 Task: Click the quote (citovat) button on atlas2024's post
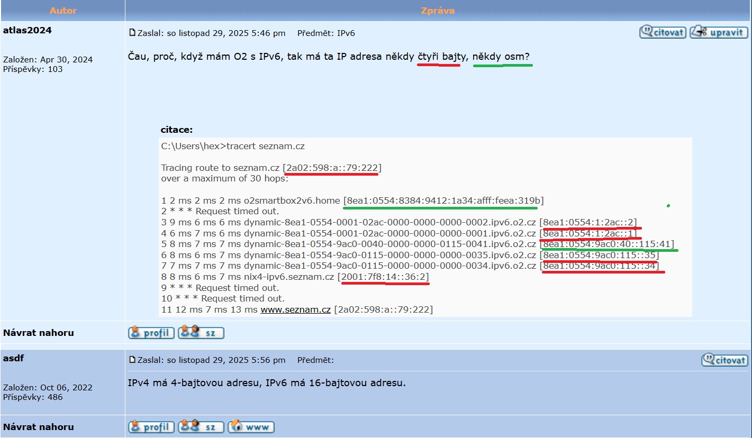tap(663, 32)
